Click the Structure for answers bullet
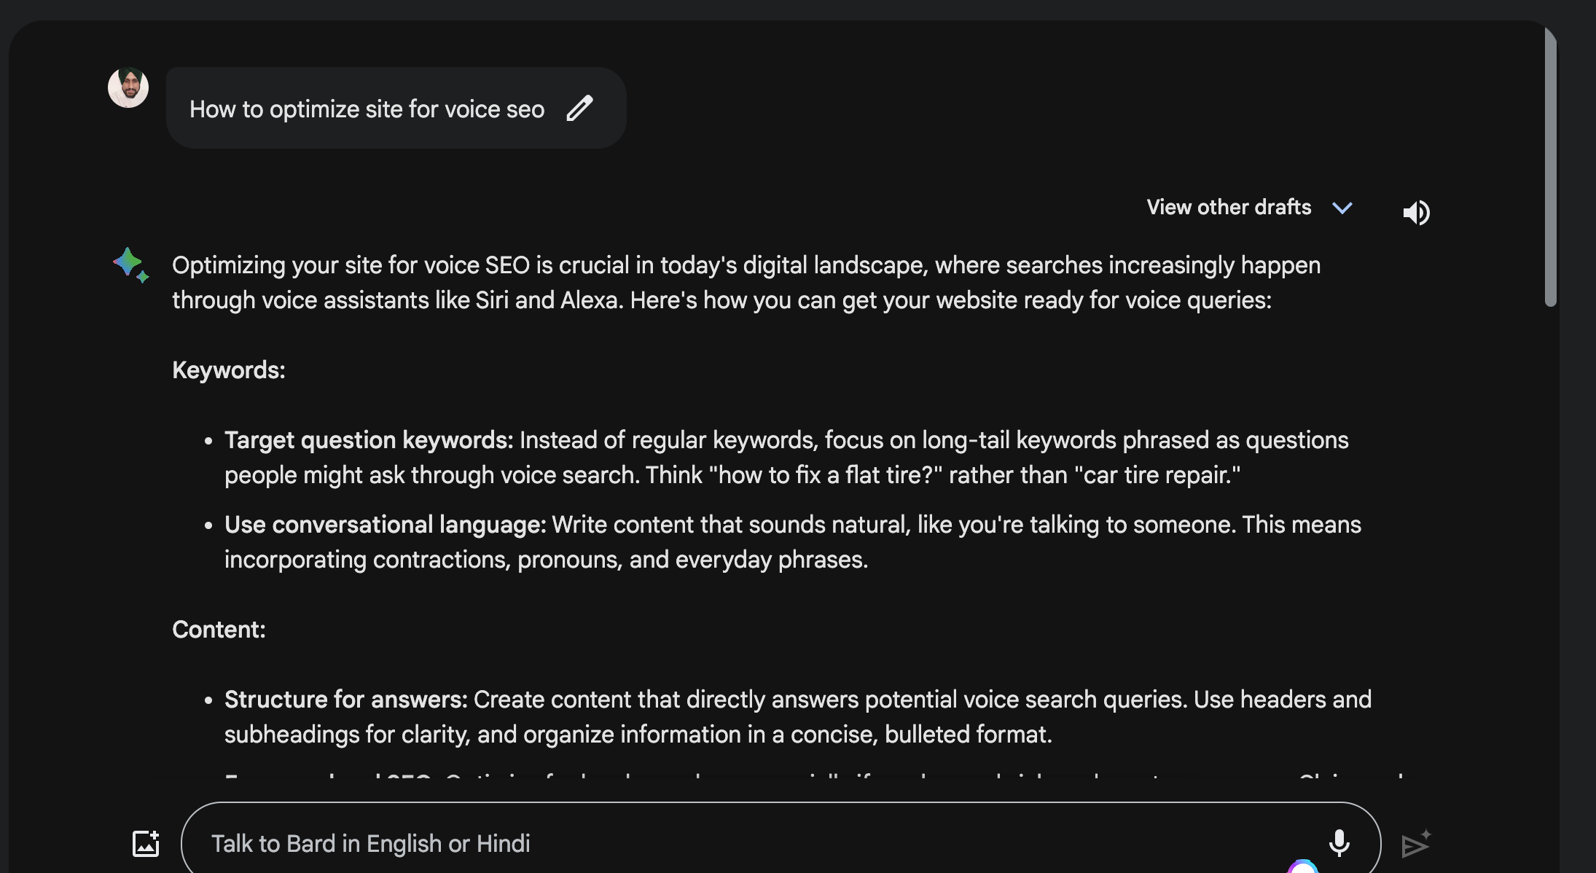1596x873 pixels. click(345, 700)
